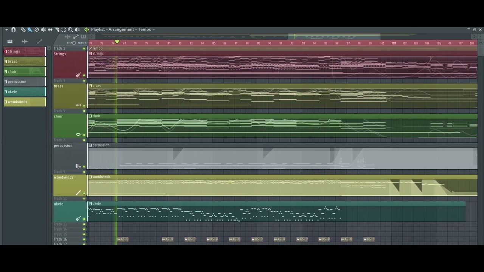Select first K5_0 clip on Track 16
484x272 pixels.
[x=123, y=239]
